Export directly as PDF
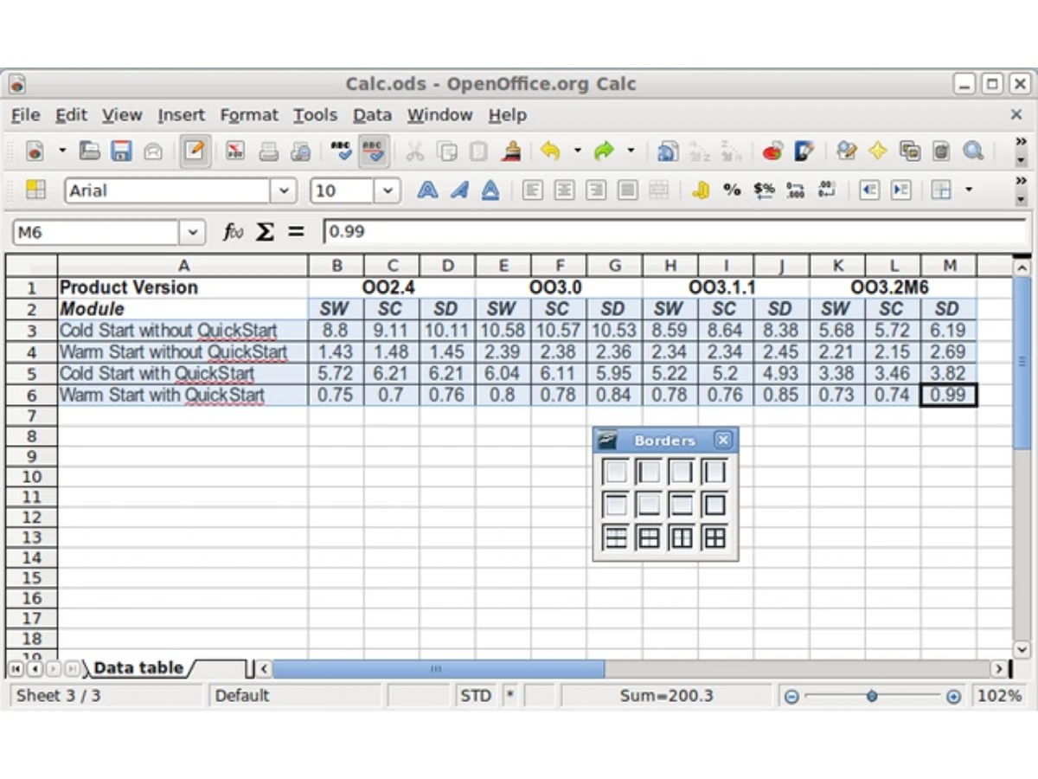The image size is (1038, 779). 235,151
